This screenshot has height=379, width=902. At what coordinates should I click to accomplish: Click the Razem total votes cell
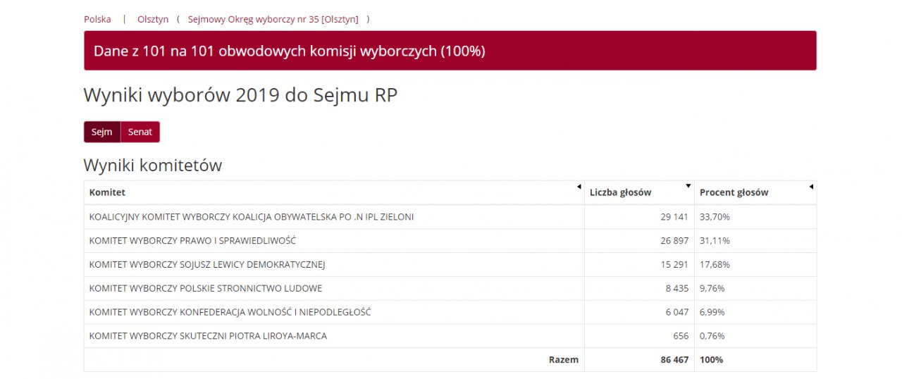point(639,360)
